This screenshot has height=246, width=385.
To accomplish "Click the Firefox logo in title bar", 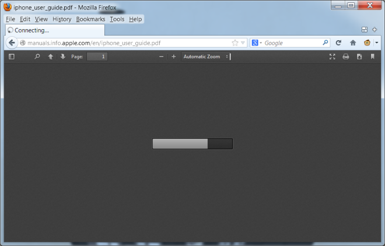I will pos(8,7).
